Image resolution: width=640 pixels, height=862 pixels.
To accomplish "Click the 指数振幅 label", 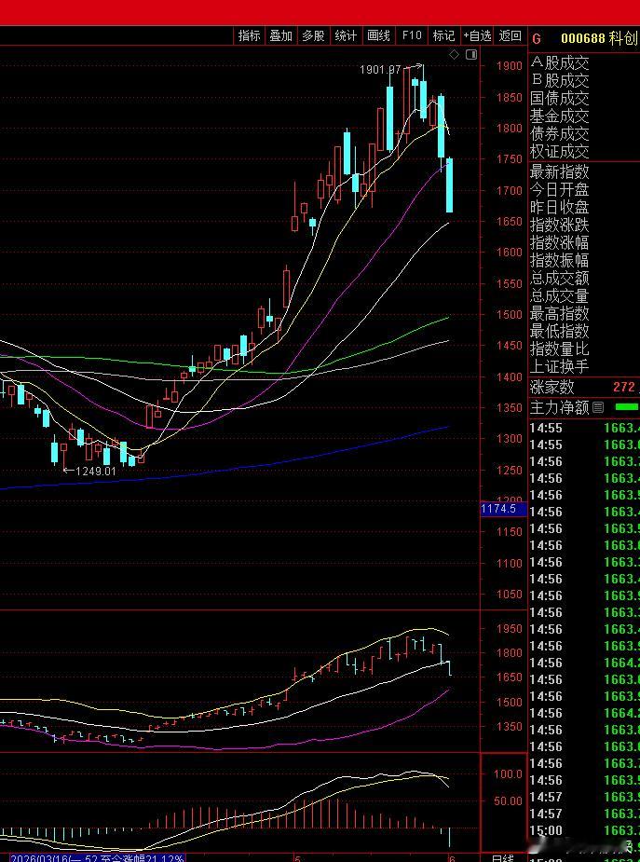I will [559, 260].
